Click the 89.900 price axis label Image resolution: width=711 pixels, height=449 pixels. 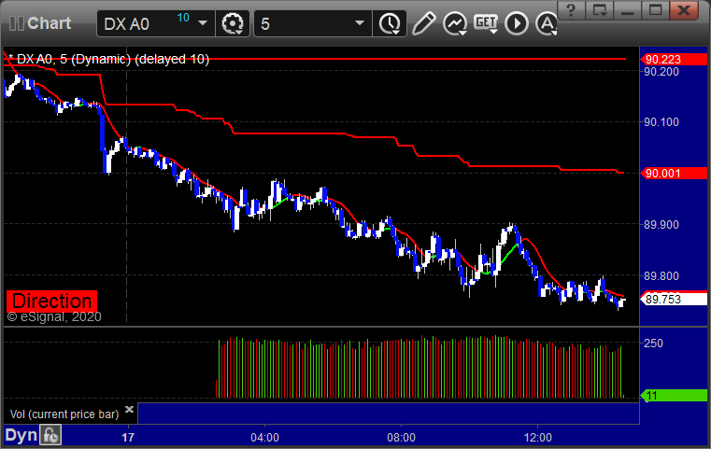[661, 225]
